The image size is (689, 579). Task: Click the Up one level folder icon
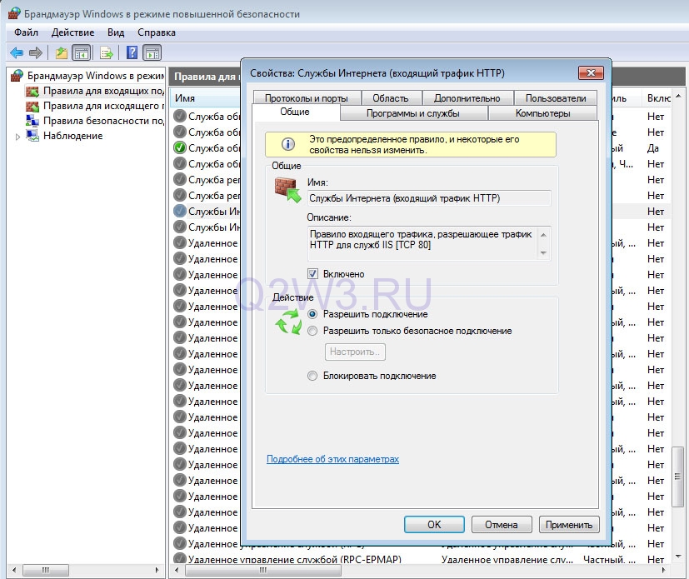(61, 53)
